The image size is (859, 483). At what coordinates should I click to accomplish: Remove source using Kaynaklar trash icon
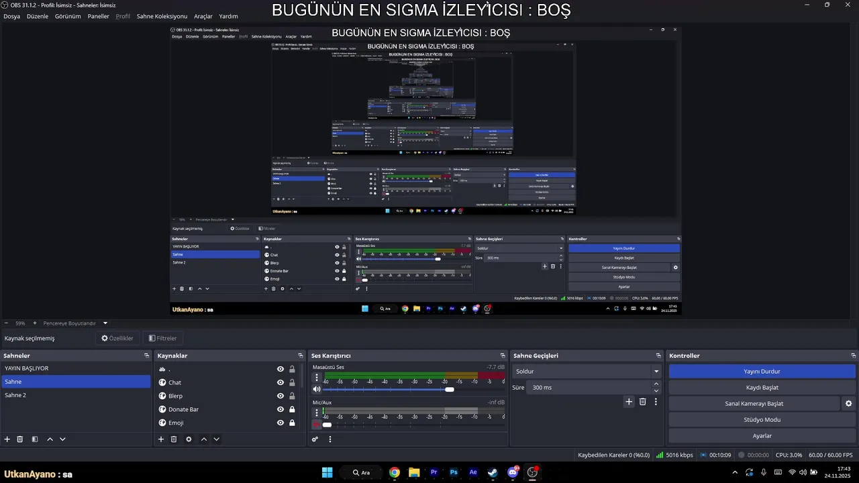coord(174,439)
